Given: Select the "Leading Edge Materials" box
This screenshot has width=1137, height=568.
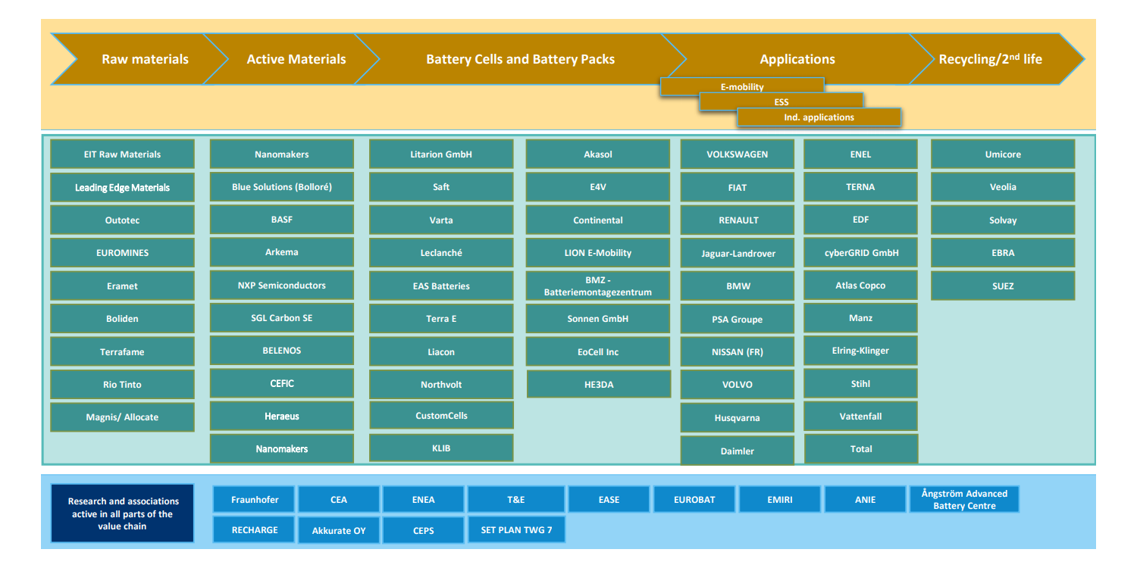Looking at the screenshot, I should pyautogui.click(x=122, y=187).
